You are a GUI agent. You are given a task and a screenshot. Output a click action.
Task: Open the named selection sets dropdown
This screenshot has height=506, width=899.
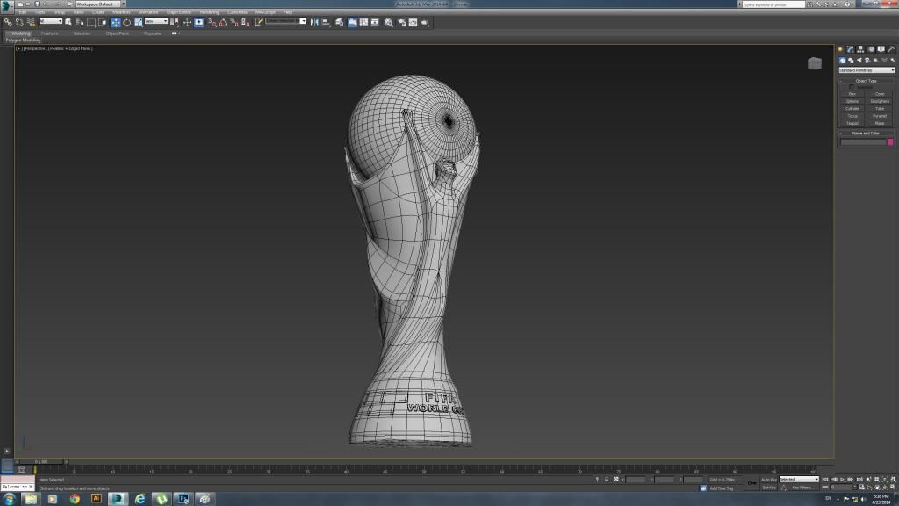point(285,21)
